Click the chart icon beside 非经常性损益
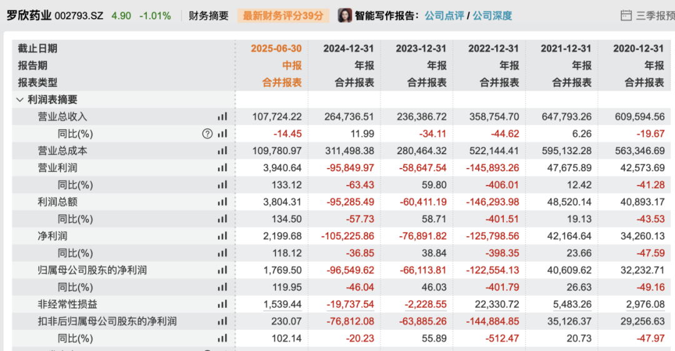 coord(222,304)
